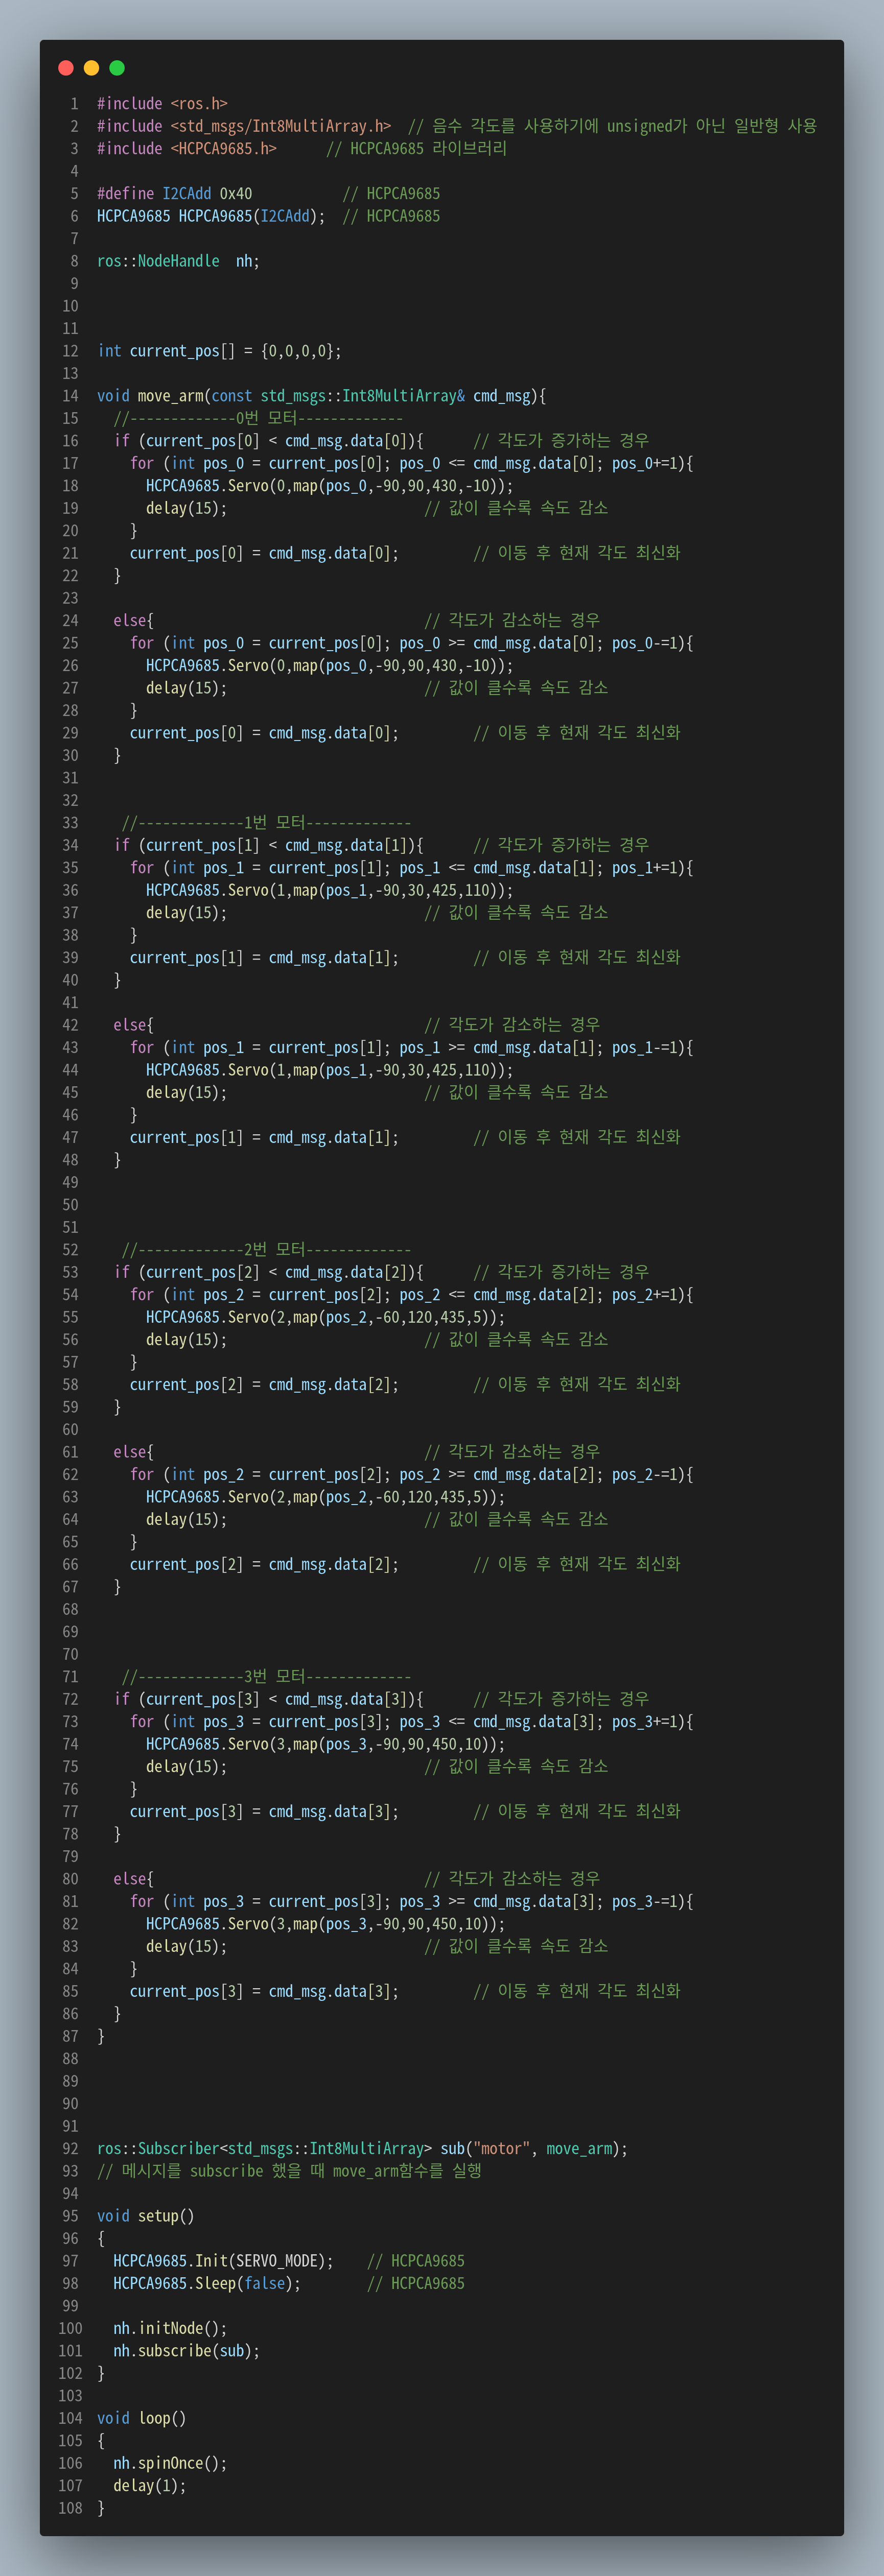Image resolution: width=884 pixels, height=2576 pixels.
Task: Click 'delay(1);' statement
Action: click(x=150, y=2486)
